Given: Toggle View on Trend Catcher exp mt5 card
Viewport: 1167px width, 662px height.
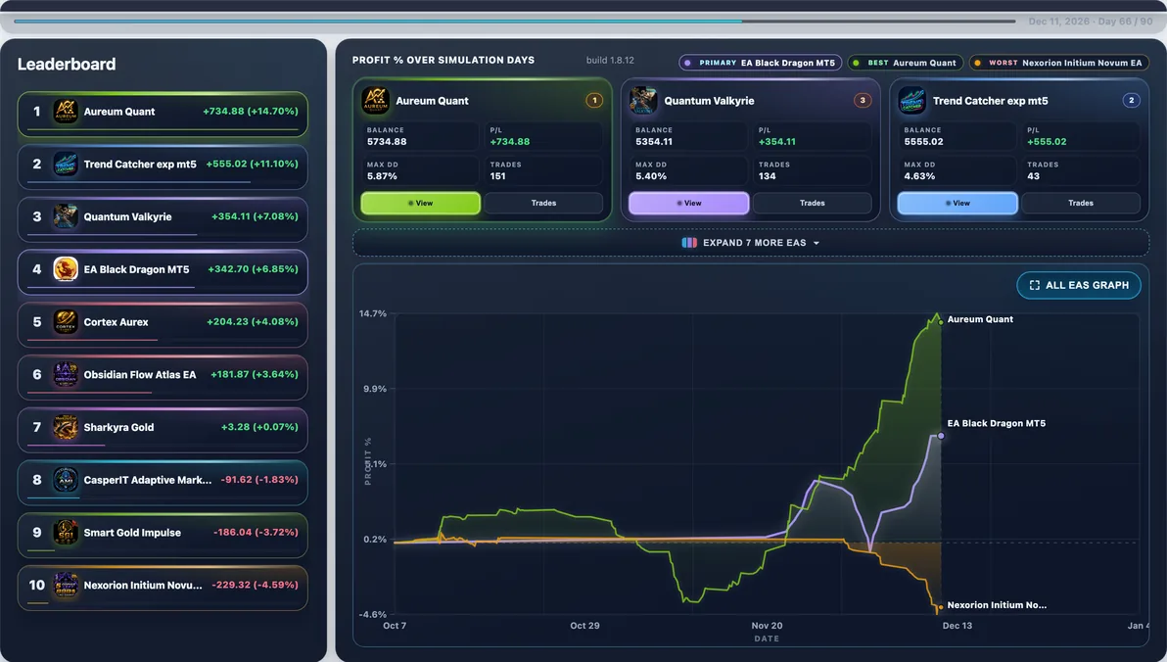Looking at the screenshot, I should [x=957, y=204].
